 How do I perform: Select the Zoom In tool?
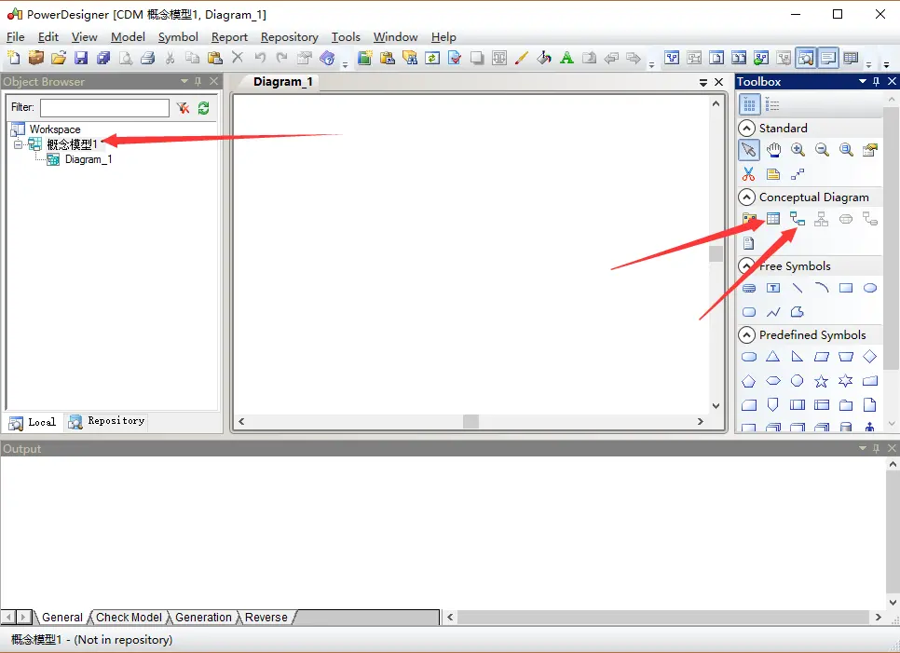tap(798, 149)
